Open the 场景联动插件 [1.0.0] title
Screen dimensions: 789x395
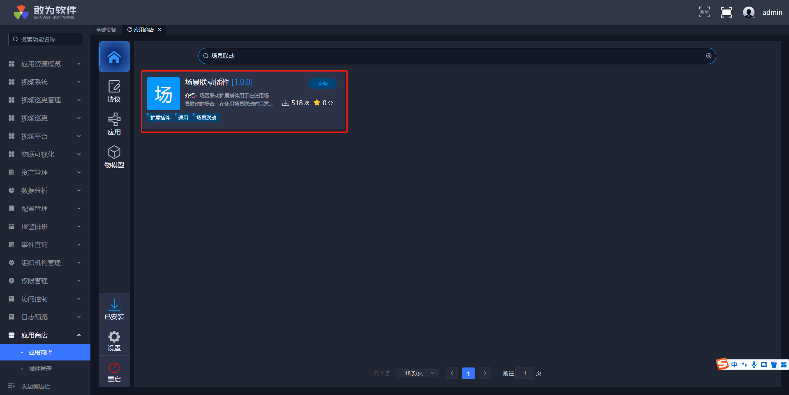(x=219, y=82)
